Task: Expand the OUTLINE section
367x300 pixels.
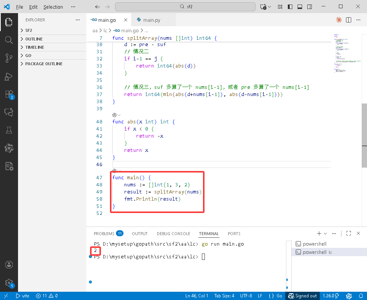Action: click(x=52, y=39)
